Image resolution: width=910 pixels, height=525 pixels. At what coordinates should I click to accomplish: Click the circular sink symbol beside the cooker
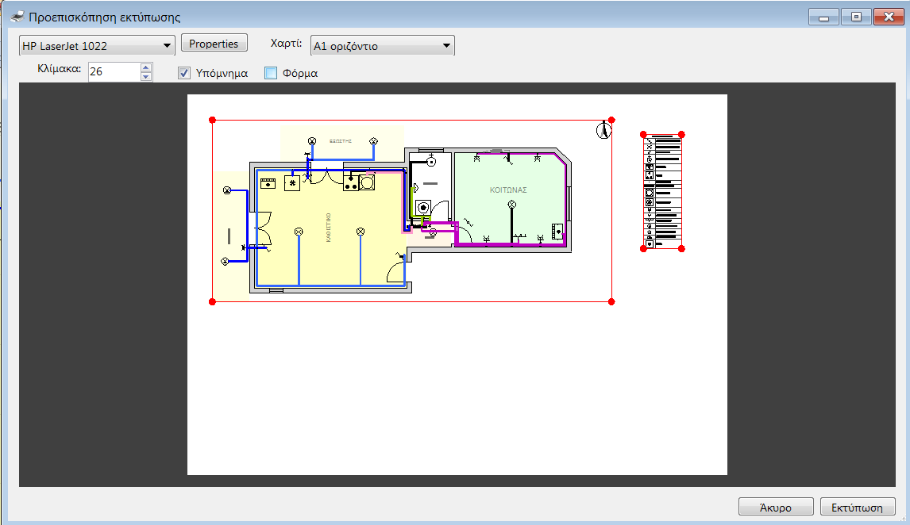coord(367,183)
